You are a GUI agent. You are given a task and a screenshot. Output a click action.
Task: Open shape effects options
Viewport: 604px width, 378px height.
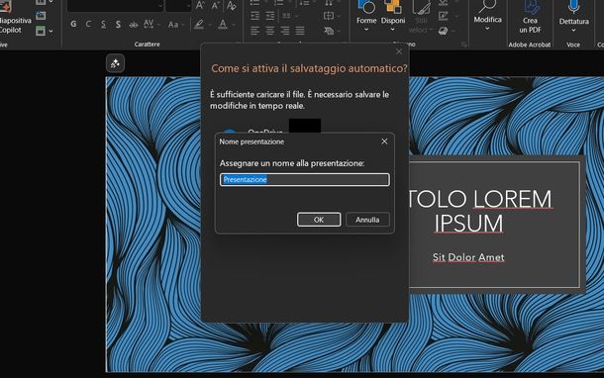(x=444, y=31)
